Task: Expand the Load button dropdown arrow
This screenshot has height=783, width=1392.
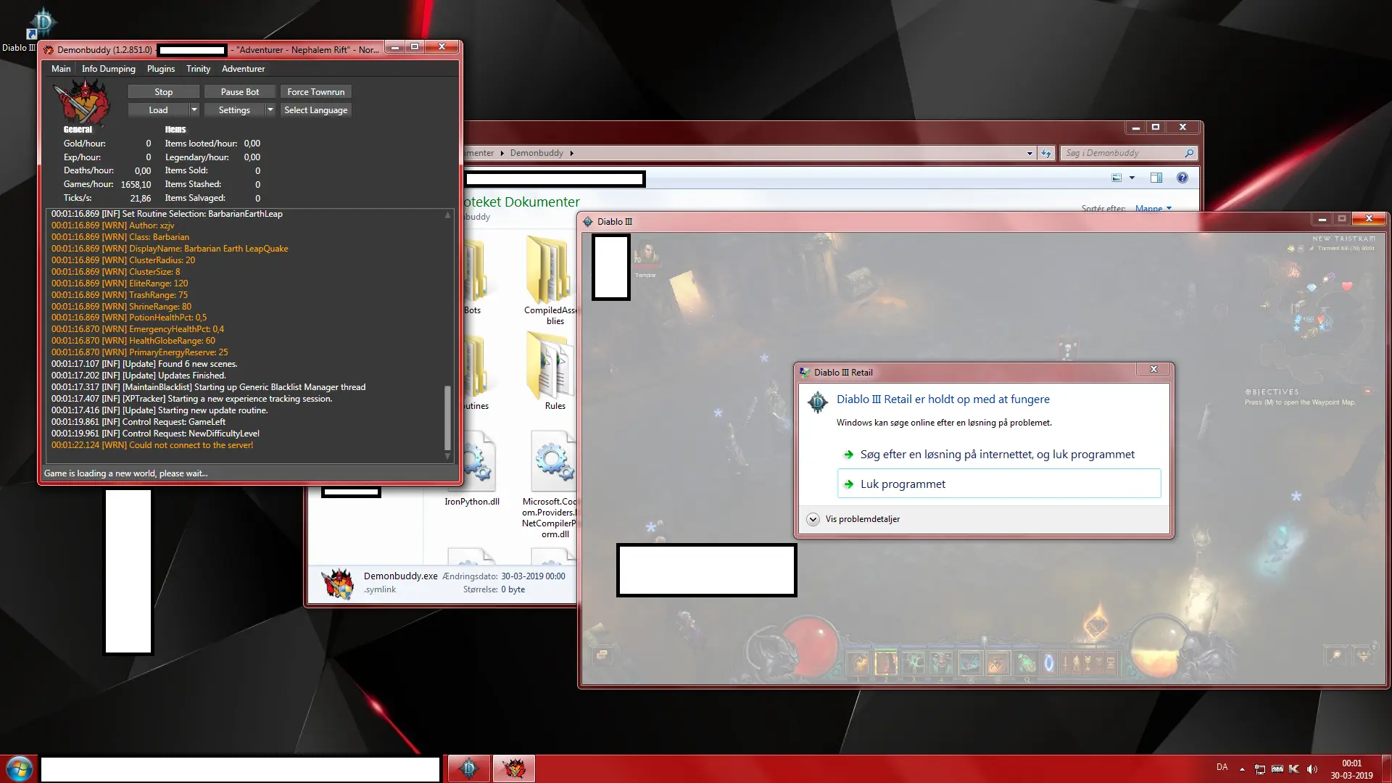Action: pyautogui.click(x=194, y=110)
